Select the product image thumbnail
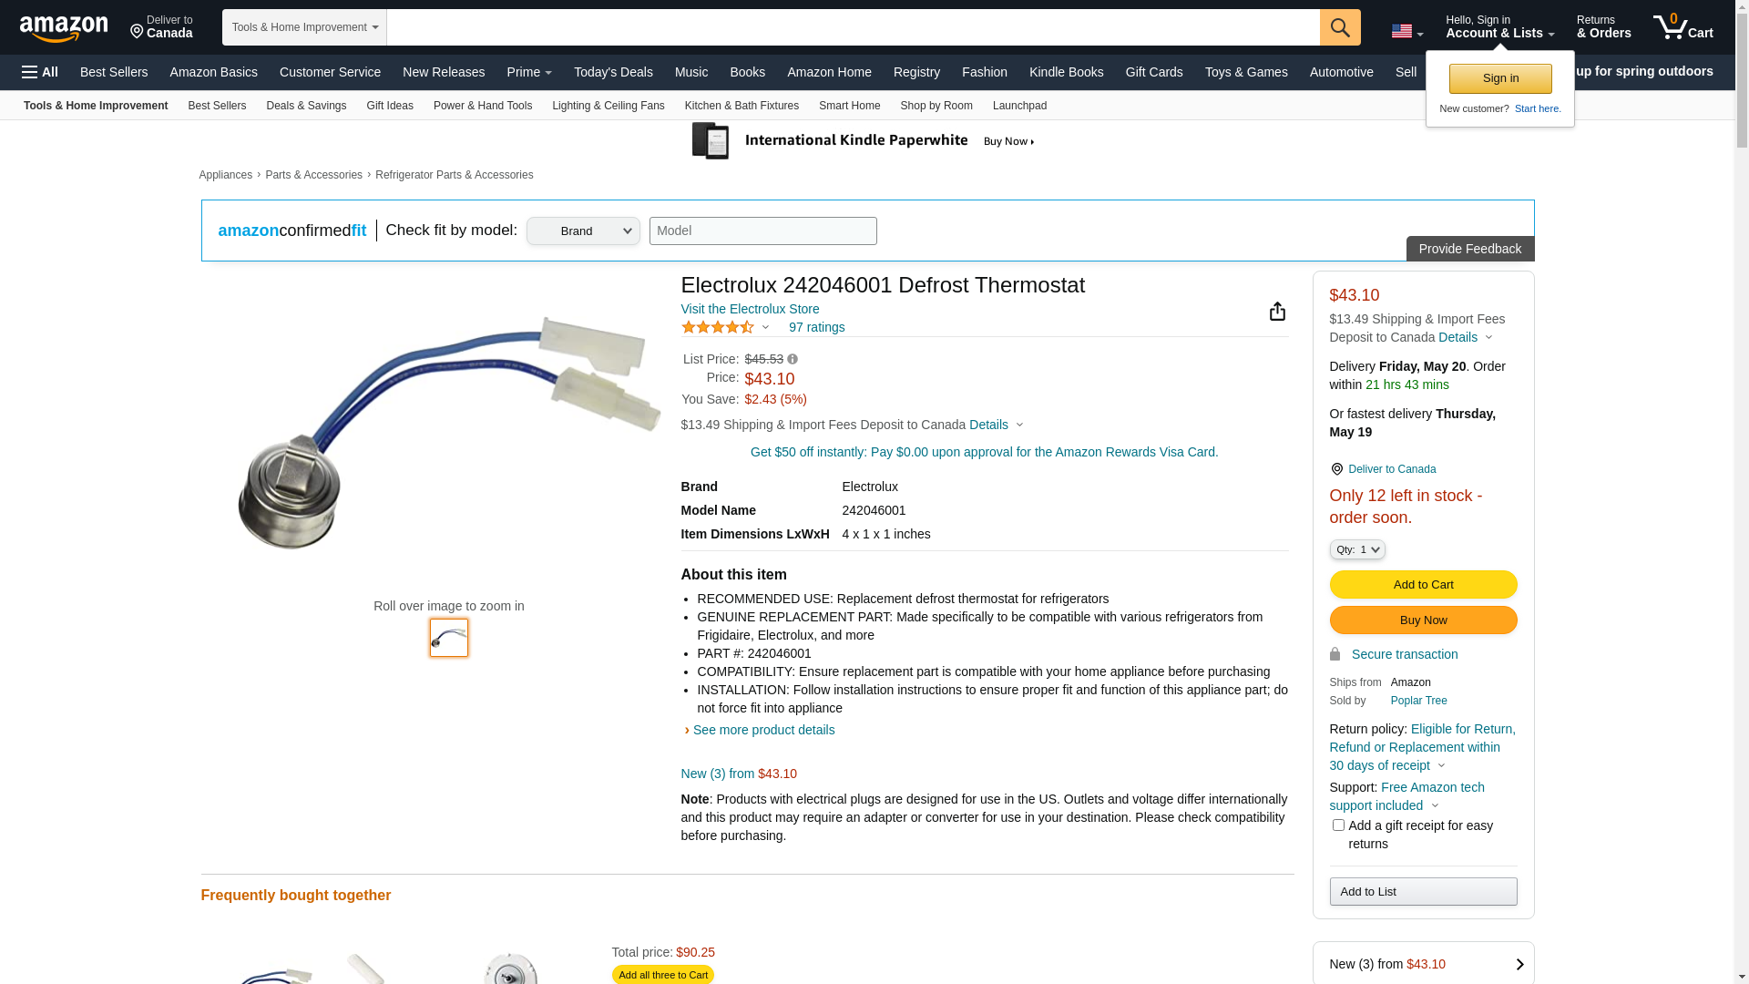Image resolution: width=1749 pixels, height=984 pixels. [449, 638]
